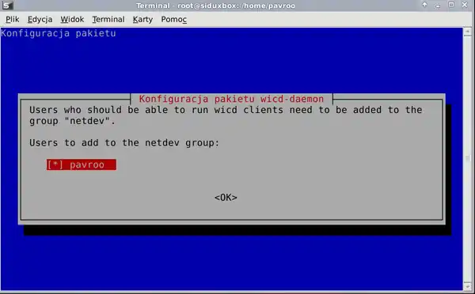Click the Konfiguracja pakietu header text
This screenshot has width=475, height=294.
[58, 33]
